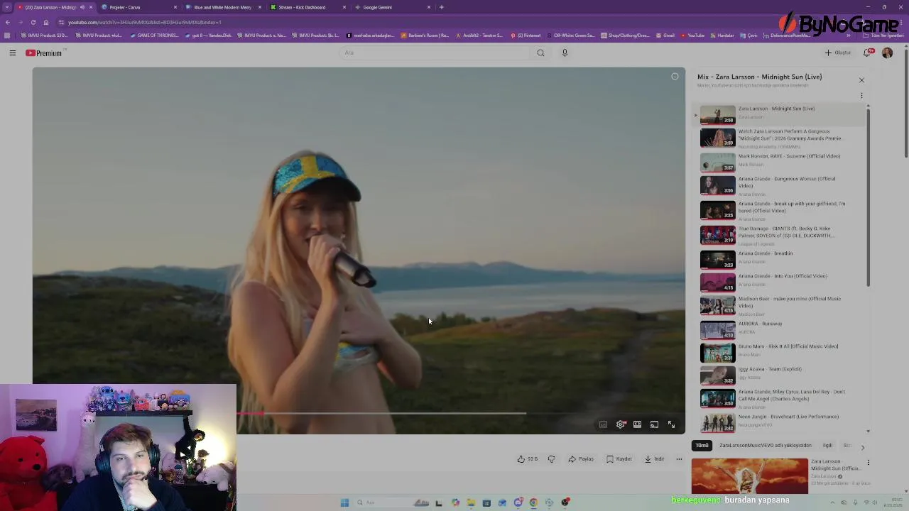Click the browser address bar URL
The height and width of the screenshot is (511, 909).
pyautogui.click(x=145, y=22)
